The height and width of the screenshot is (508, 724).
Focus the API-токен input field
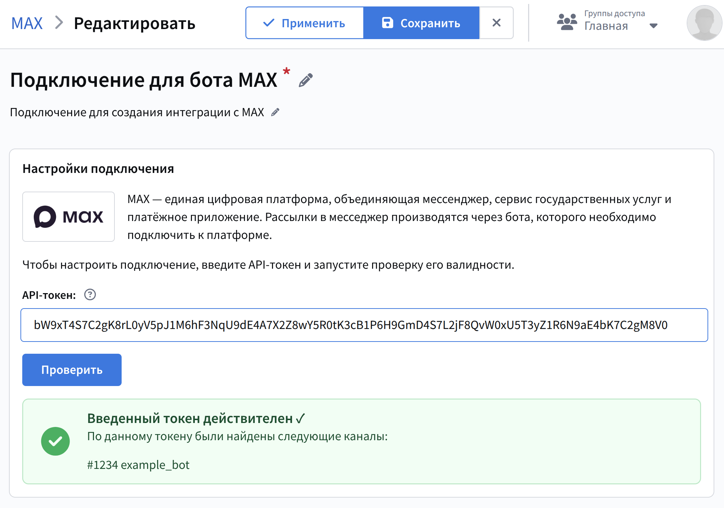click(364, 325)
